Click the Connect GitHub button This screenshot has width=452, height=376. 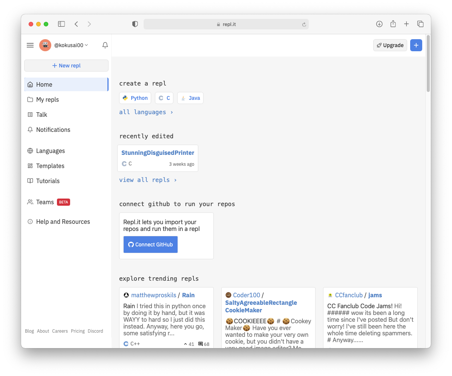point(150,245)
